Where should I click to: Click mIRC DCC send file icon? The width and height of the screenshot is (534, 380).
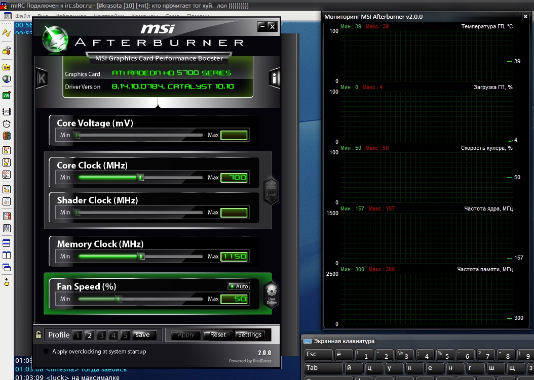[x=7, y=150]
